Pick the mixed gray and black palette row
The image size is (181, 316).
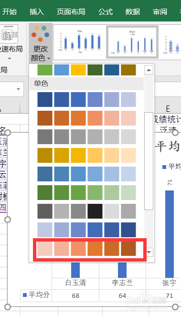[x=86, y=211]
